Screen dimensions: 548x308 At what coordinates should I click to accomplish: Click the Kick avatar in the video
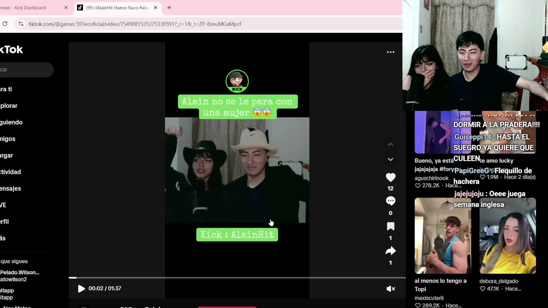[237, 81]
